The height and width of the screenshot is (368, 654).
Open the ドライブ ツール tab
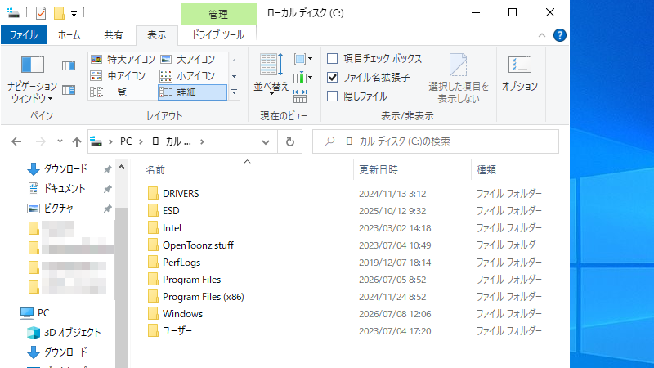[x=218, y=34]
